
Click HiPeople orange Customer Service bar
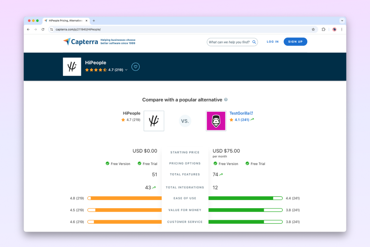(x=124, y=222)
